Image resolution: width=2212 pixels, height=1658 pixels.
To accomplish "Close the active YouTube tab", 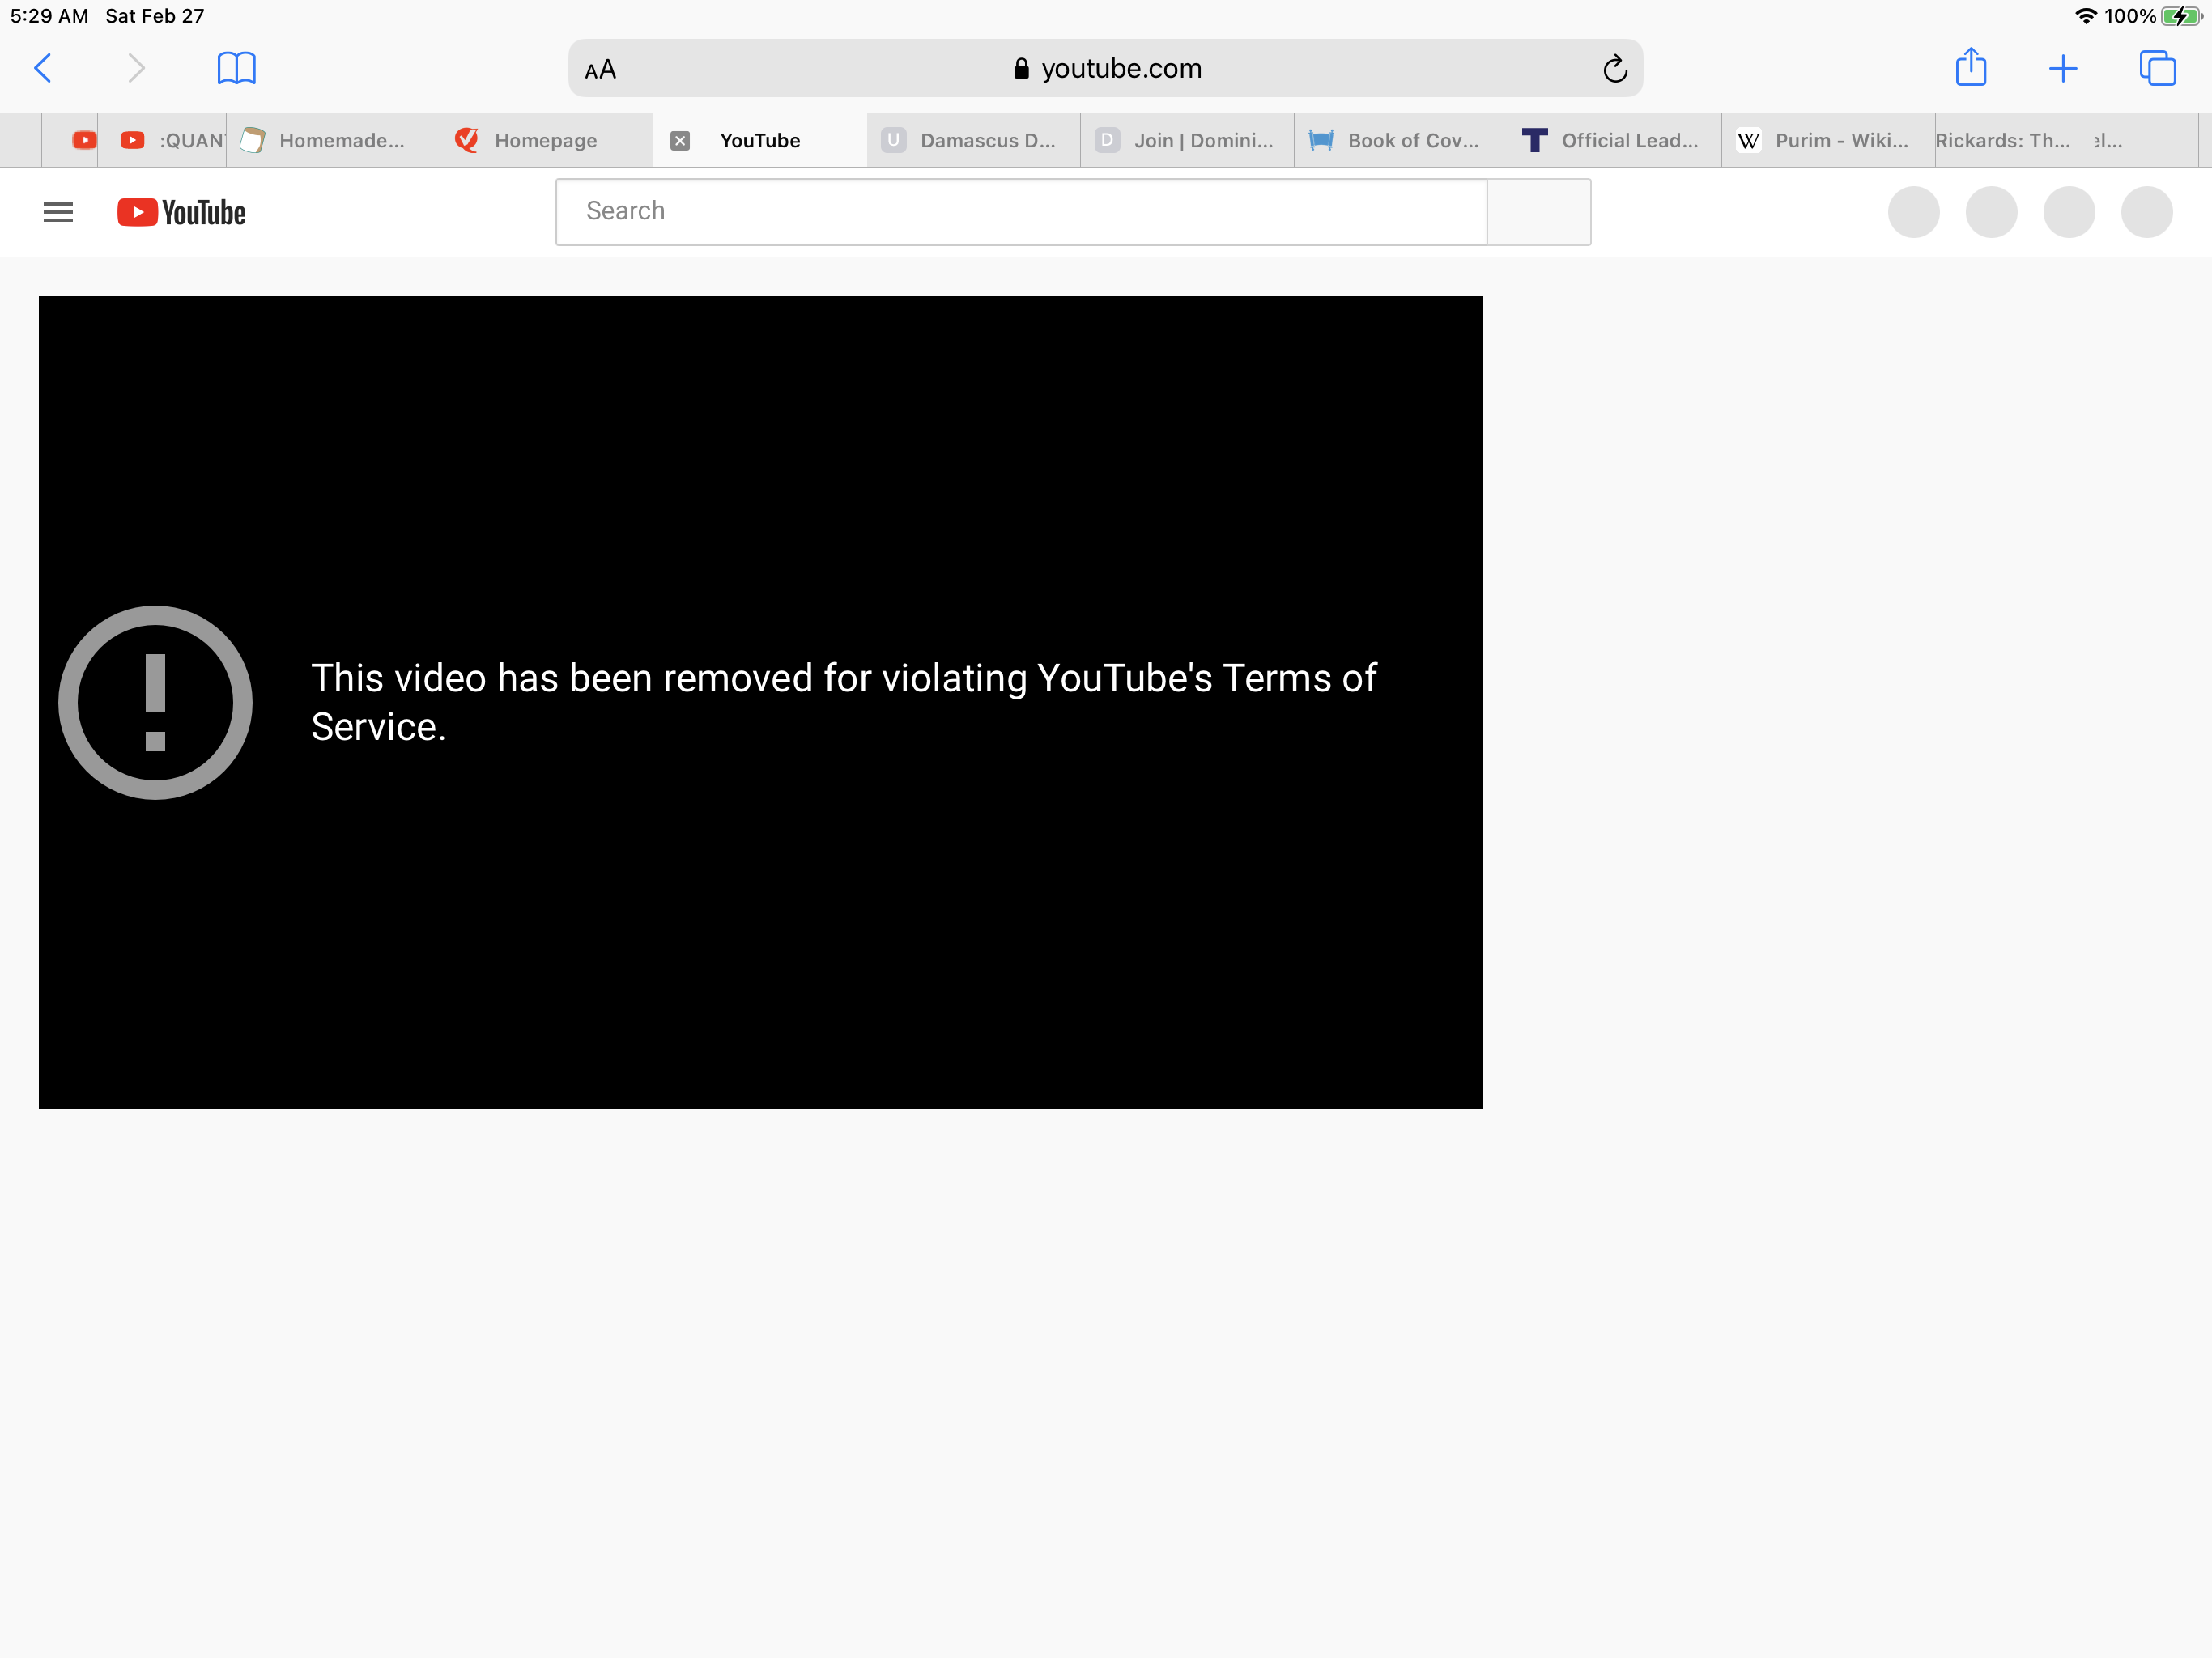I will click(x=680, y=141).
